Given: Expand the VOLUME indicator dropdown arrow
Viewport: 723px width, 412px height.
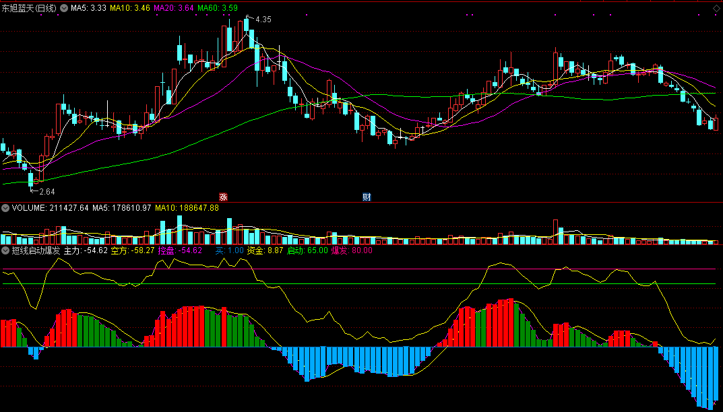Looking at the screenshot, I should pyautogui.click(x=5, y=208).
